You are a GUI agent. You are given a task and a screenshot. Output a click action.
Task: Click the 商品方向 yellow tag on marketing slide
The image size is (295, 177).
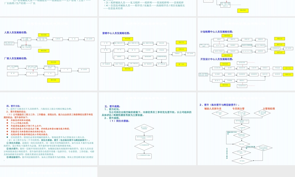(181, 42)
